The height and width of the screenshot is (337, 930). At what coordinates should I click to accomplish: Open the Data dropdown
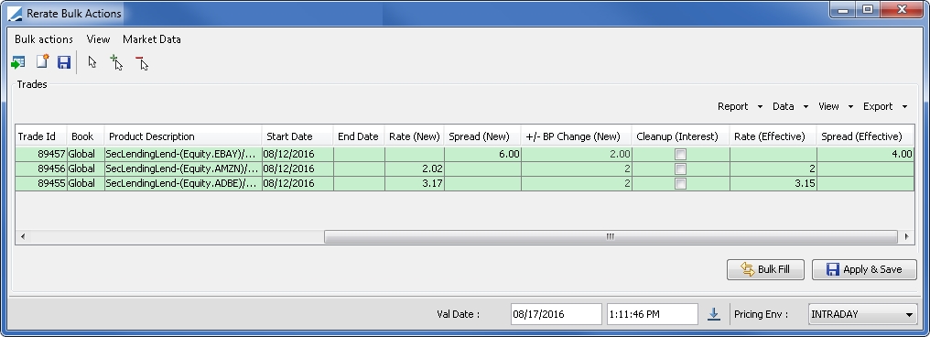(790, 106)
